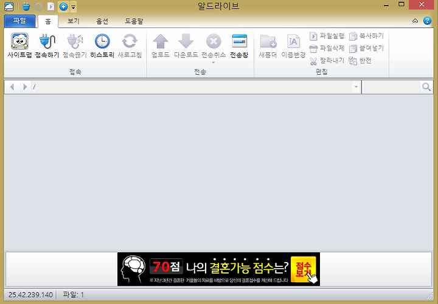Maximize the 알드라이브 window

[401, 4]
